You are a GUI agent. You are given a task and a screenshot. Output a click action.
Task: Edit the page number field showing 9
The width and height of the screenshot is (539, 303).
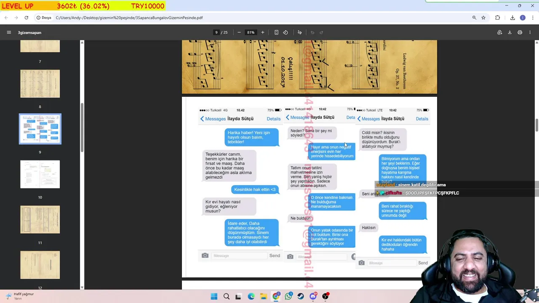tap(216, 32)
